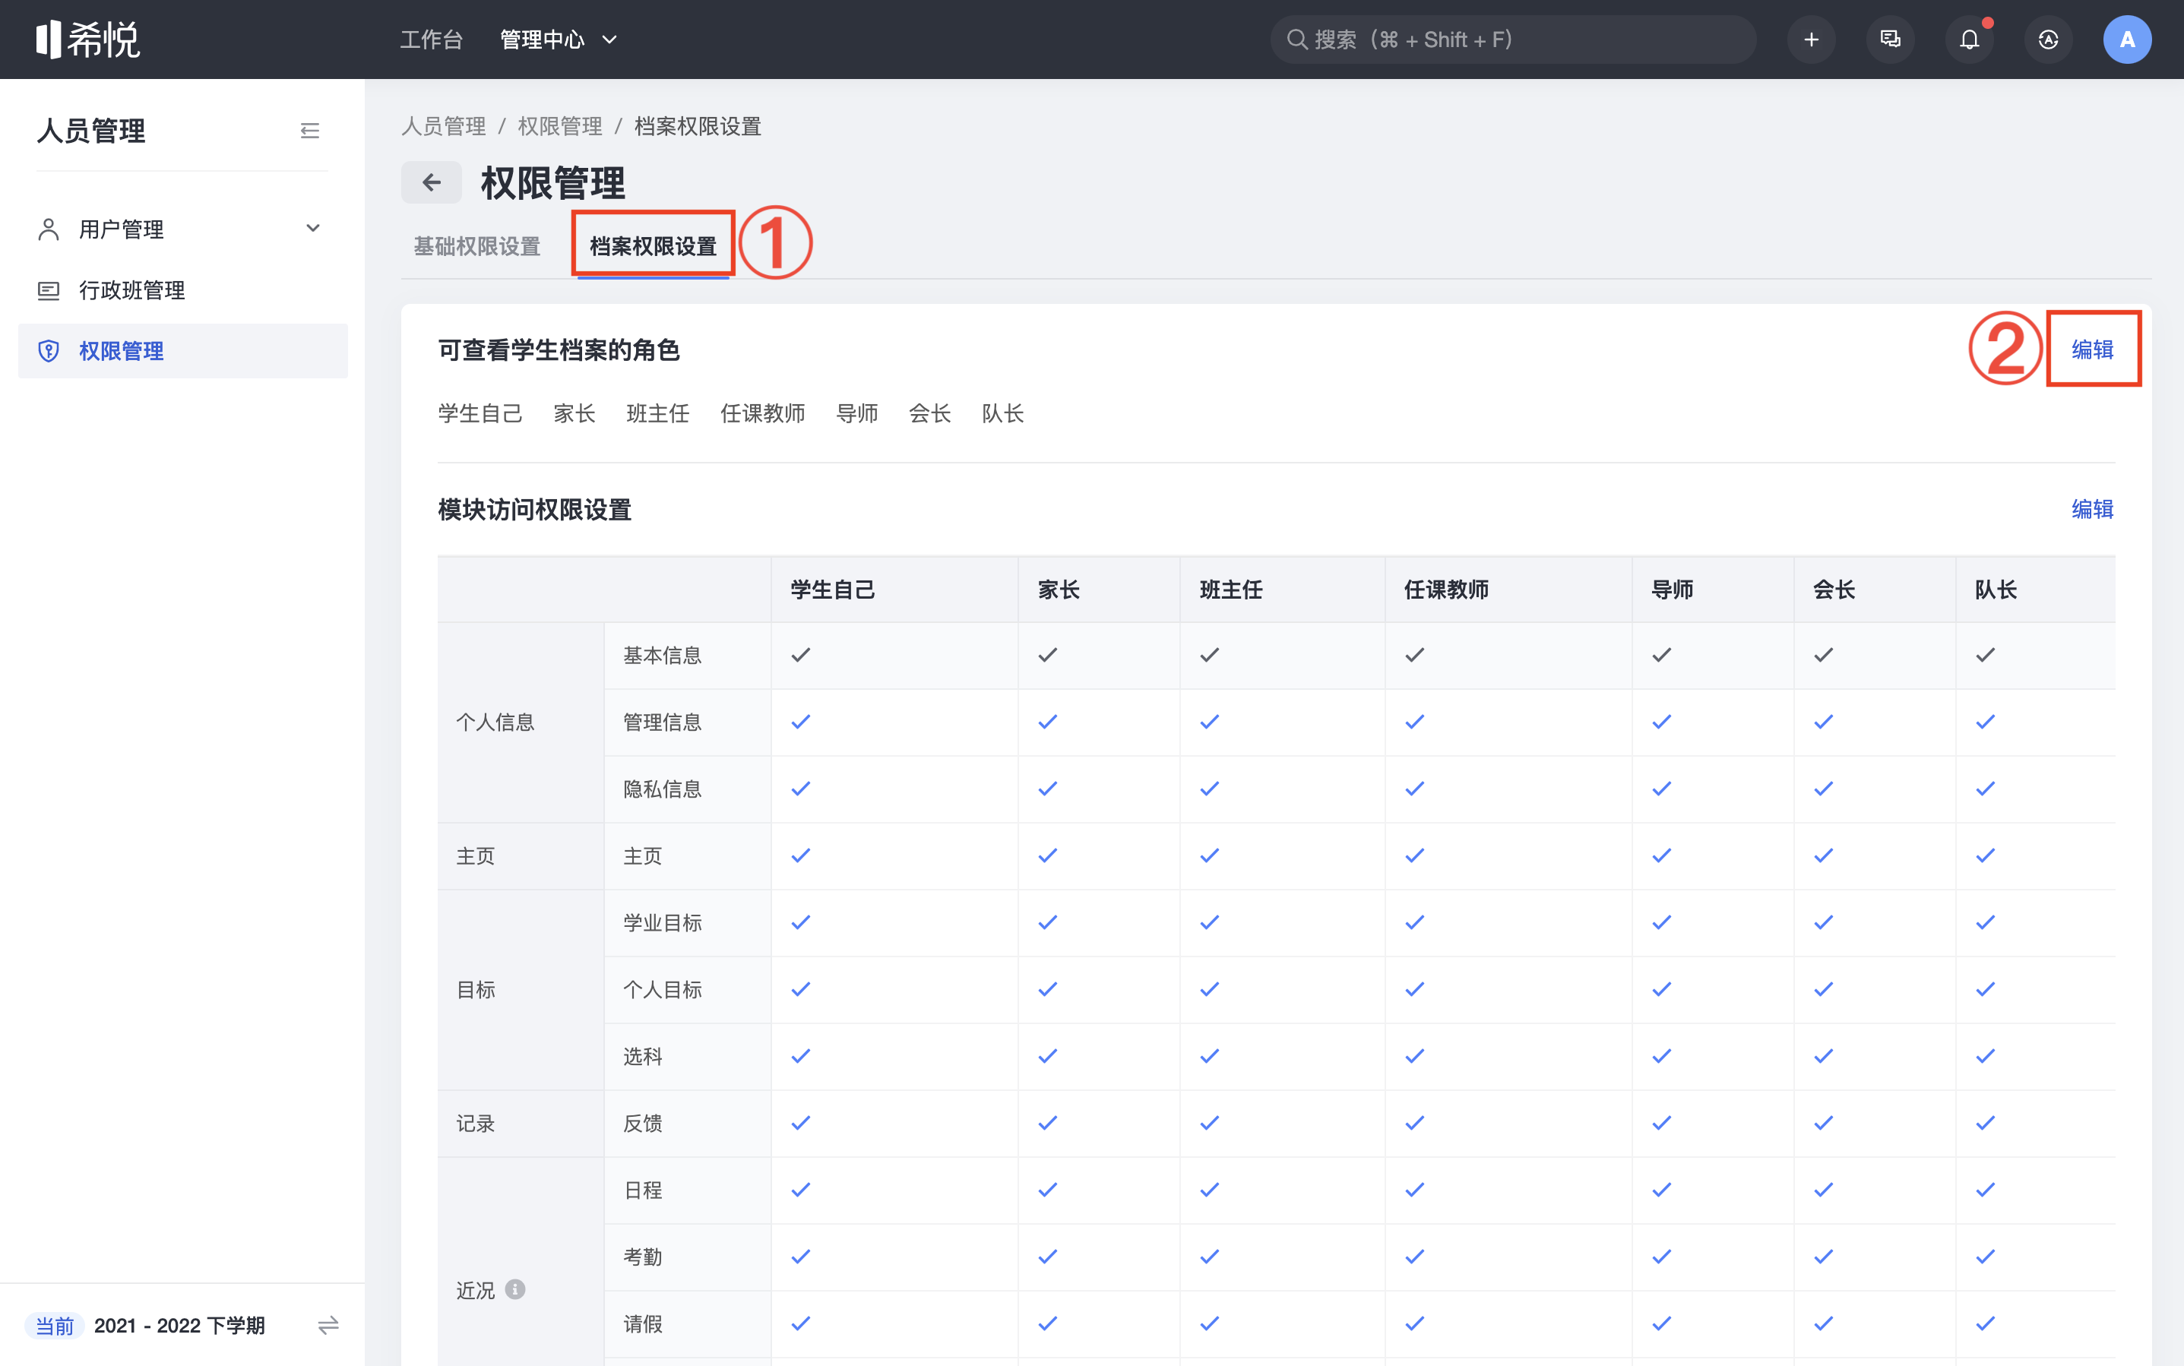Open the user avatar A
Image resolution: width=2184 pixels, height=1366 pixels.
[2127, 40]
